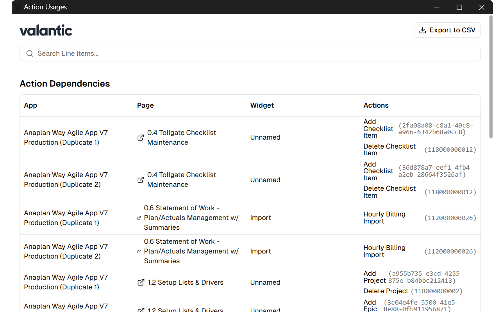The width and height of the screenshot is (500, 312).
Task: Select Unnamed widget in Duplicate 2 Tollgate row
Action: pos(265,180)
